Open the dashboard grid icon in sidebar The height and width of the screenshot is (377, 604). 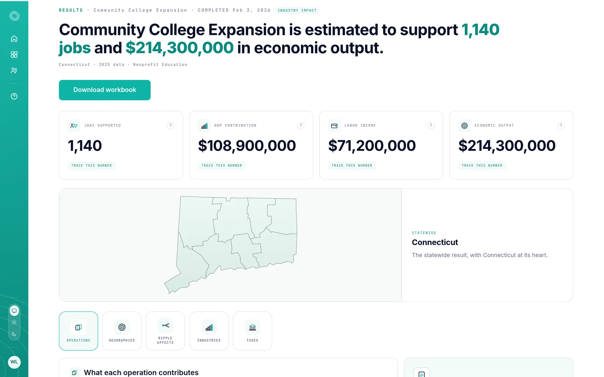[x=14, y=55]
